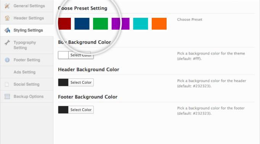Click the Social Setting page icon
This screenshot has height=144, width=260.
[x=7, y=84]
